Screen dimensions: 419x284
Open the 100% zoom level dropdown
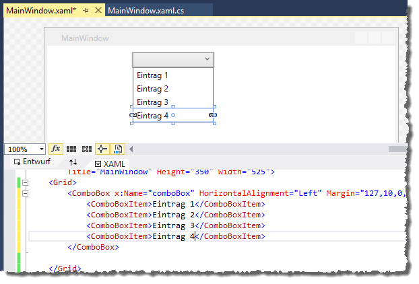pos(41,149)
